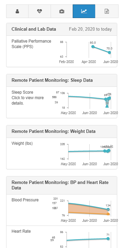Click the Palliative Performance Scale label
This screenshot has height=248, width=123.
tap(31, 44)
